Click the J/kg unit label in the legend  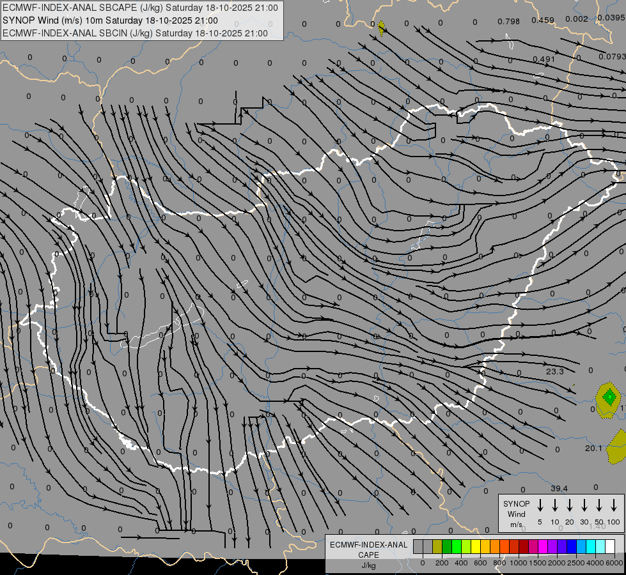(x=368, y=565)
